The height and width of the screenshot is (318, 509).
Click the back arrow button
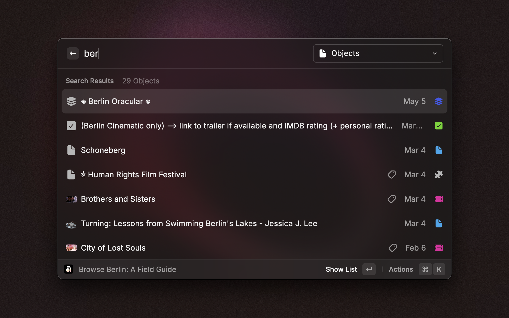coord(73,53)
